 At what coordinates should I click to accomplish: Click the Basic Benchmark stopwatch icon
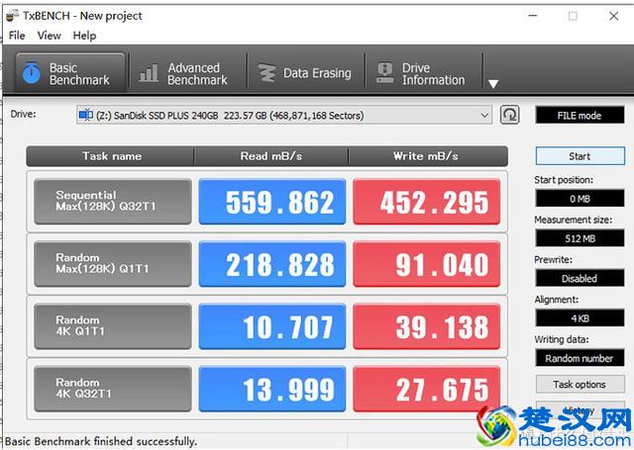click(x=31, y=73)
